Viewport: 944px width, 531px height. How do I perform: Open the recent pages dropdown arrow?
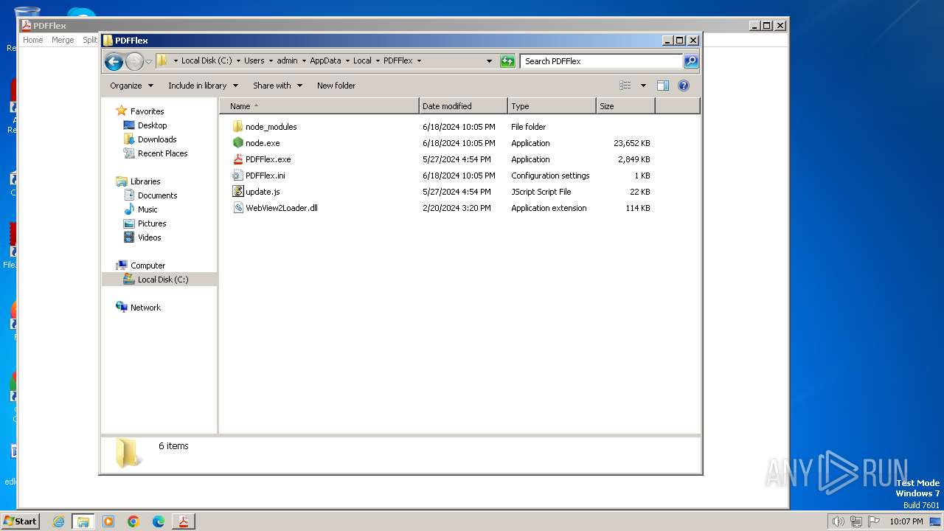148,61
